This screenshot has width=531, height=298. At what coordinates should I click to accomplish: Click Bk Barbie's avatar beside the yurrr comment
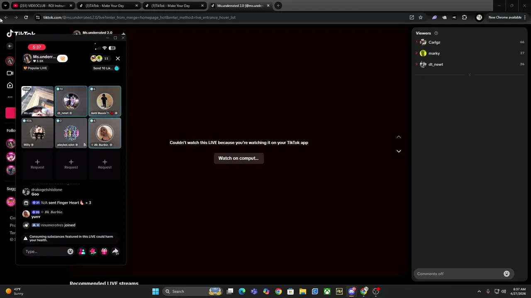[26, 214]
